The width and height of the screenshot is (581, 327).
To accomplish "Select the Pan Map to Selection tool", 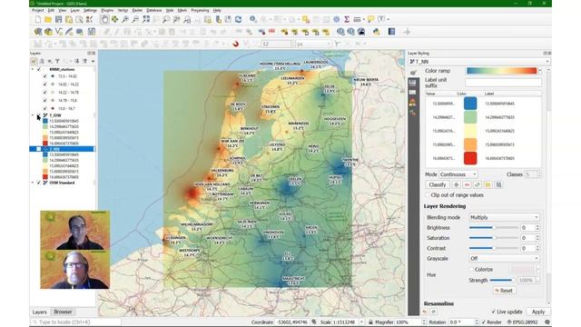I will pyautogui.click(x=115, y=19).
